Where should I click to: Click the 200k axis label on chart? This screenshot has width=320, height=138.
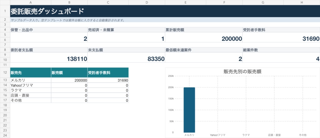point(171,87)
